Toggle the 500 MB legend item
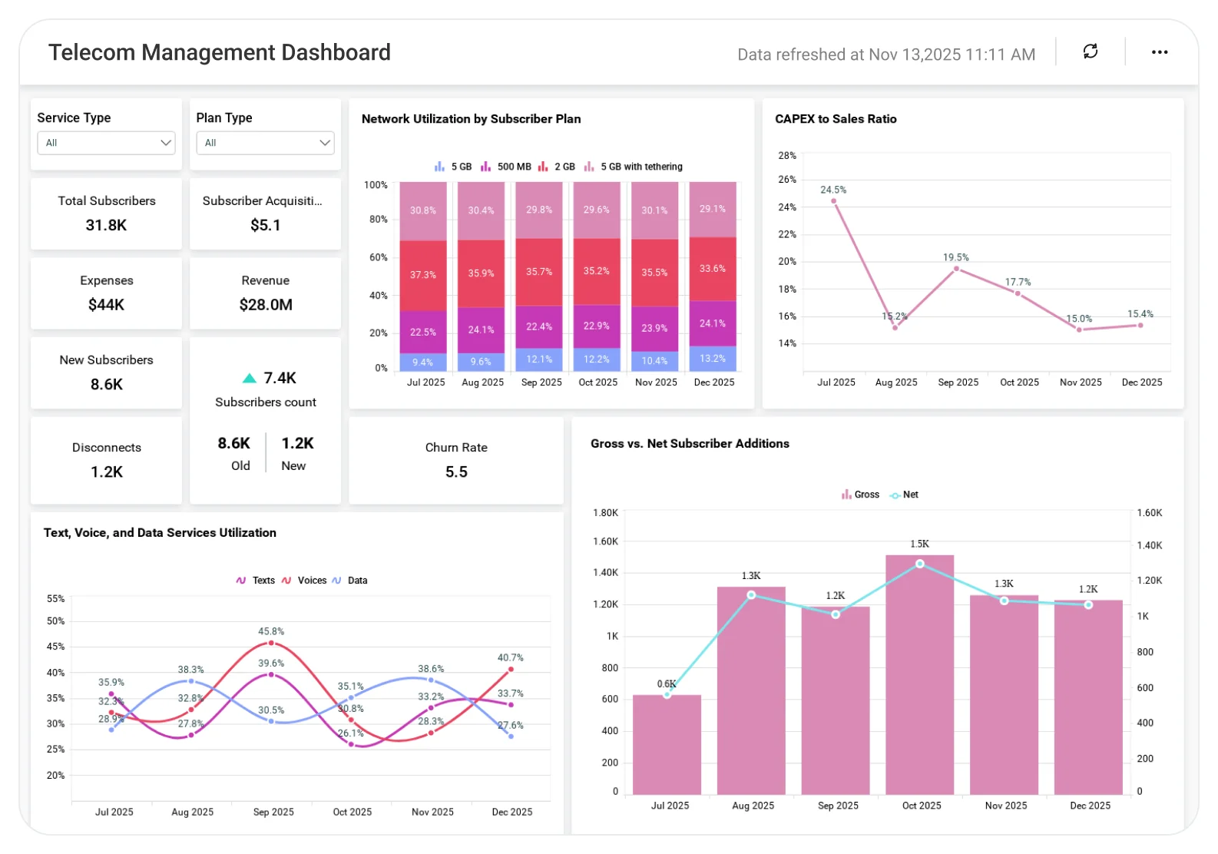The image size is (1218, 854). pyautogui.click(x=505, y=167)
